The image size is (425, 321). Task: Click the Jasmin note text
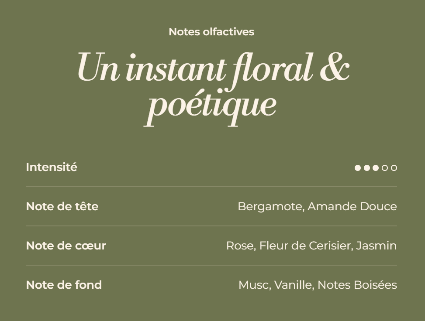(x=376, y=246)
